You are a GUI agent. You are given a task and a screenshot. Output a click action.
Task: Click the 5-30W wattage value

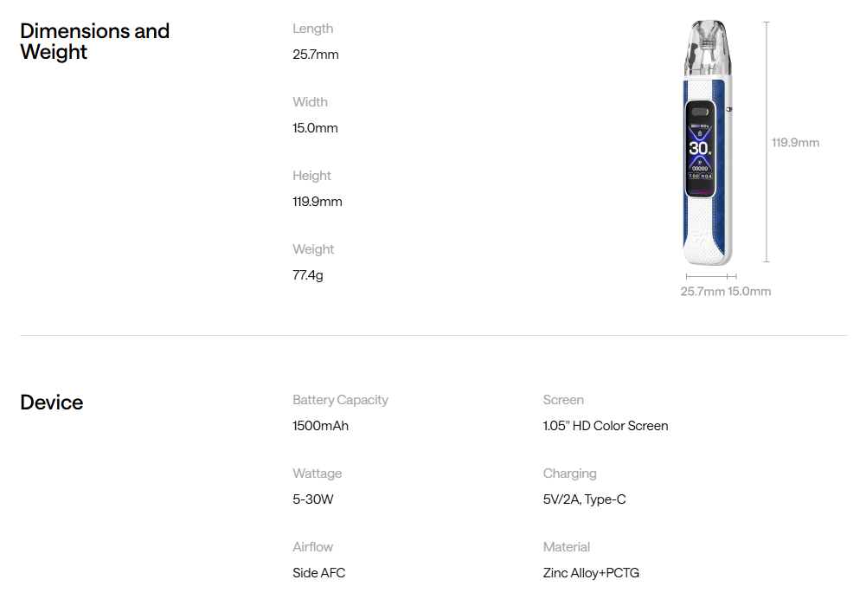pos(313,499)
